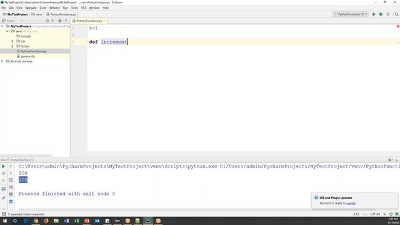400x225 pixels.
Task: Clear the Run console with the trash icon
Action: 11,201
